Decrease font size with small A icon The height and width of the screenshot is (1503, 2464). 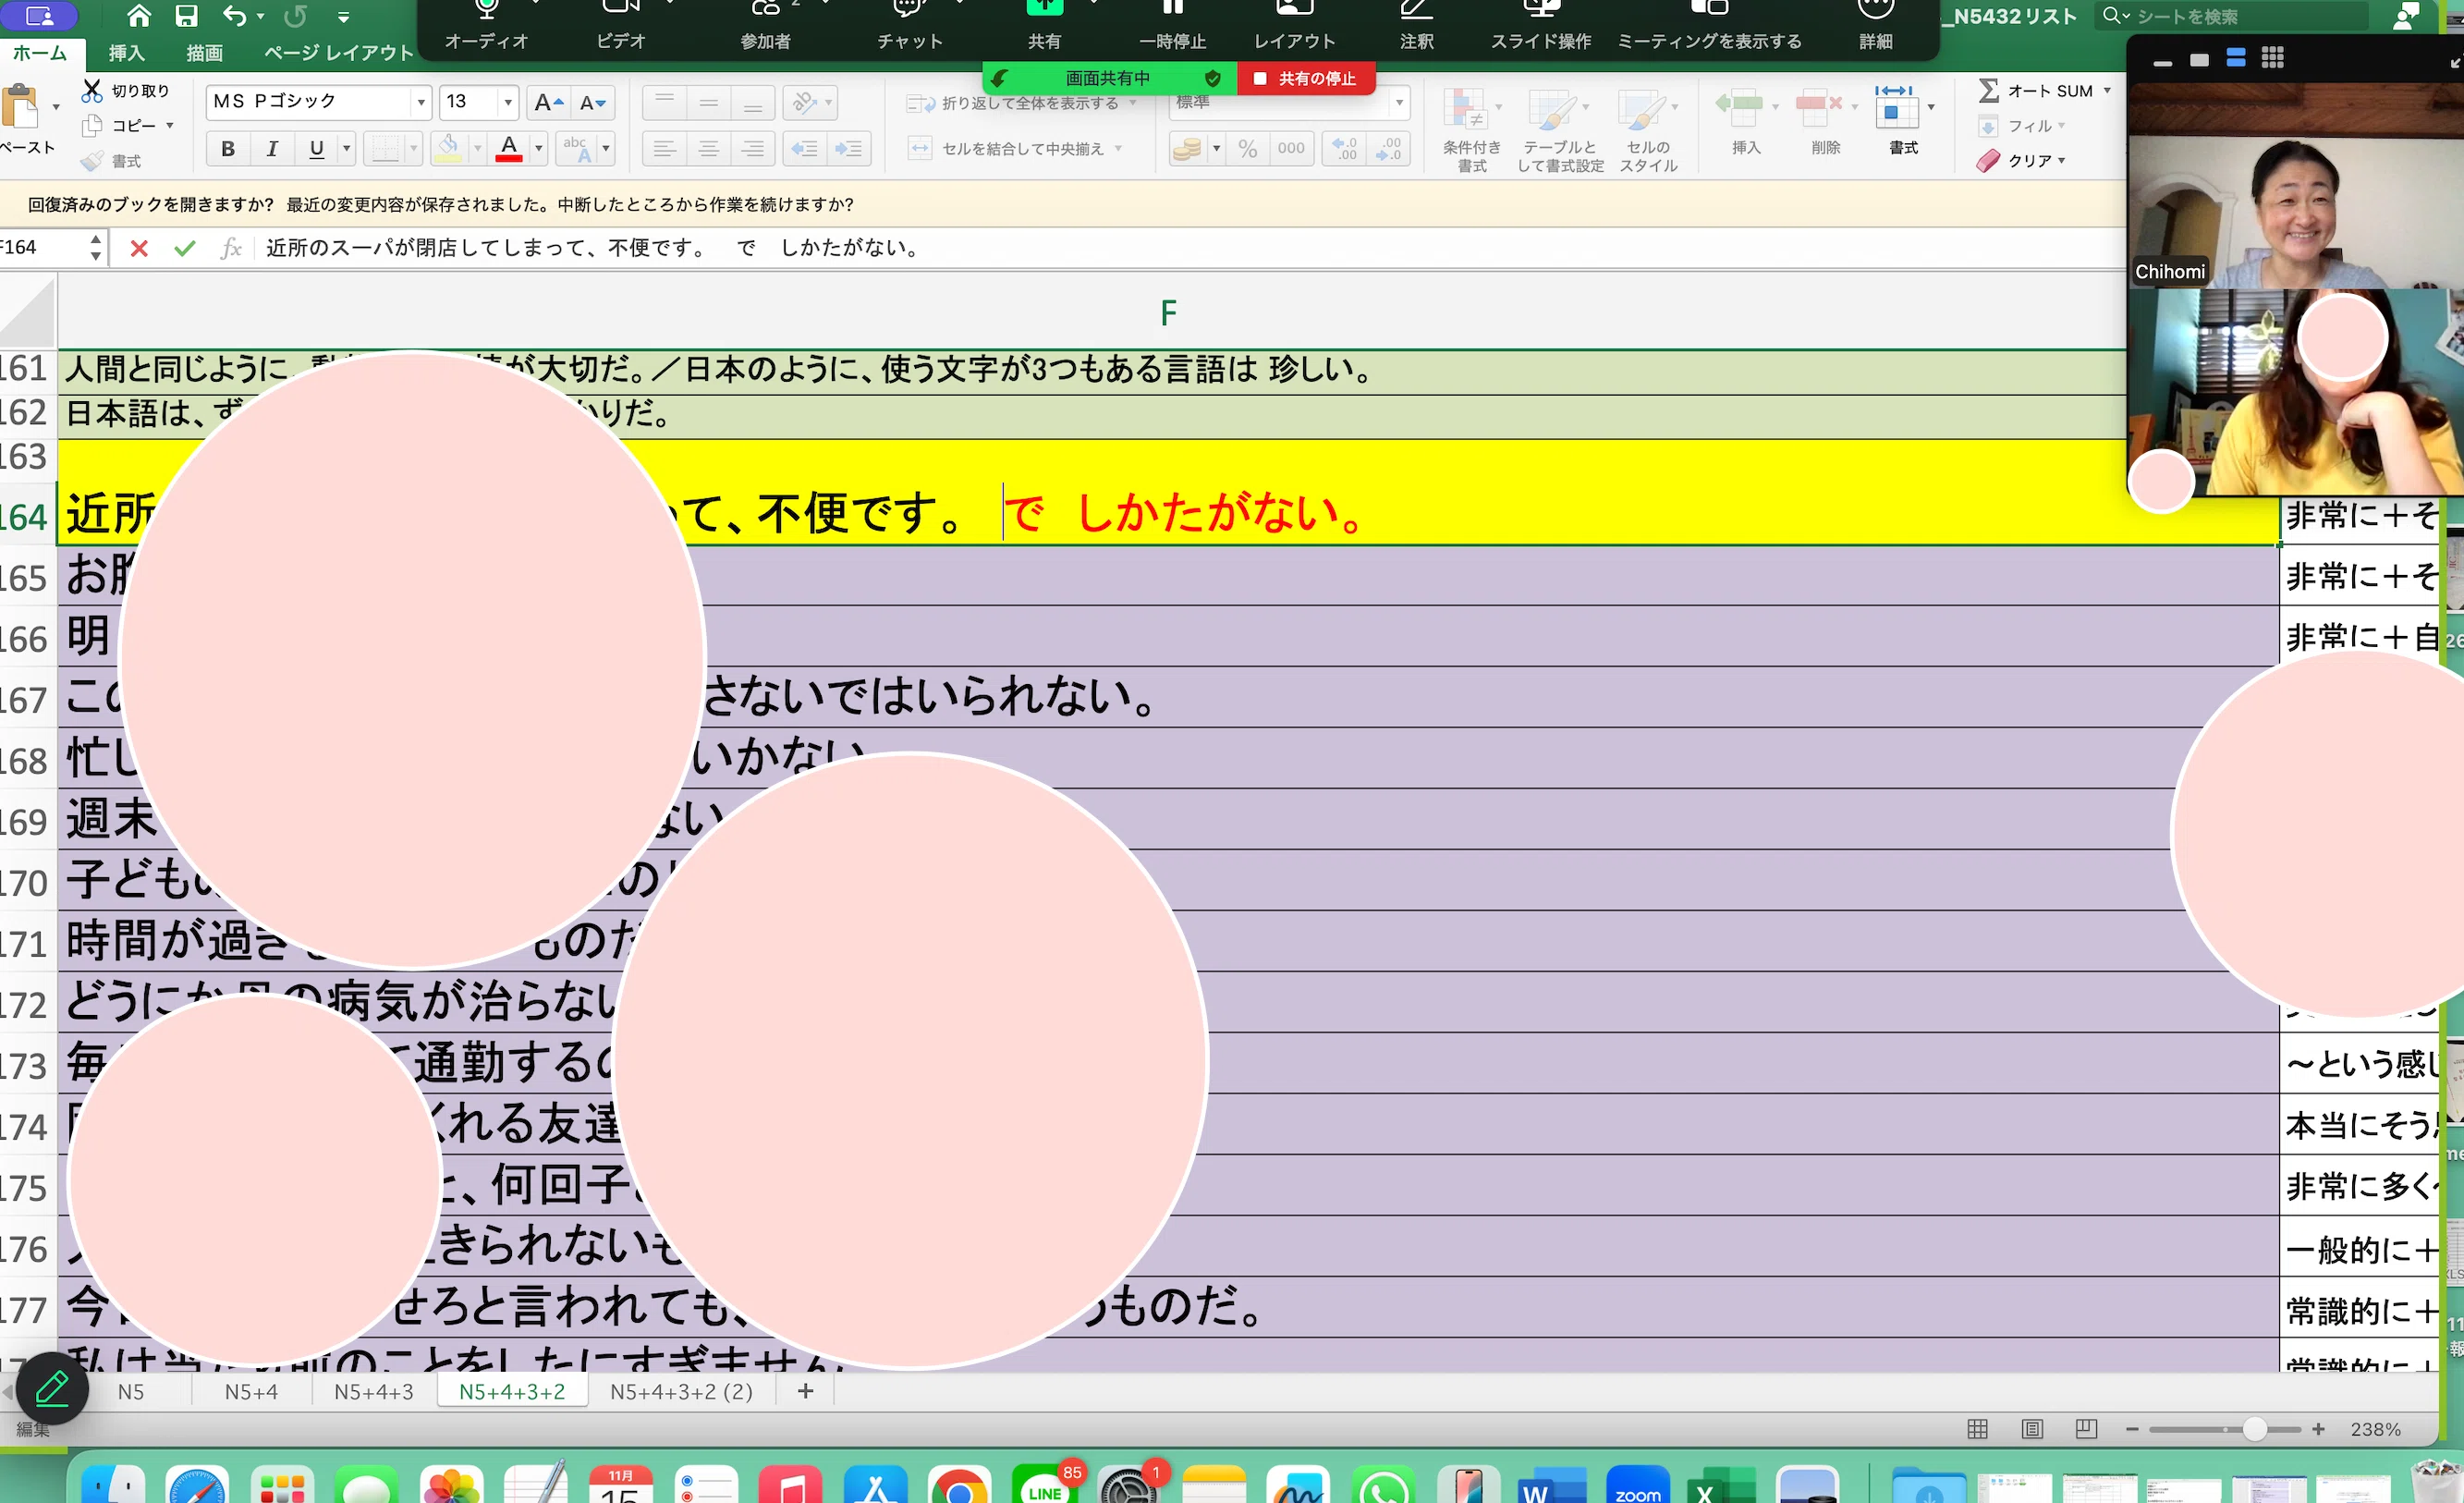pos(592,102)
